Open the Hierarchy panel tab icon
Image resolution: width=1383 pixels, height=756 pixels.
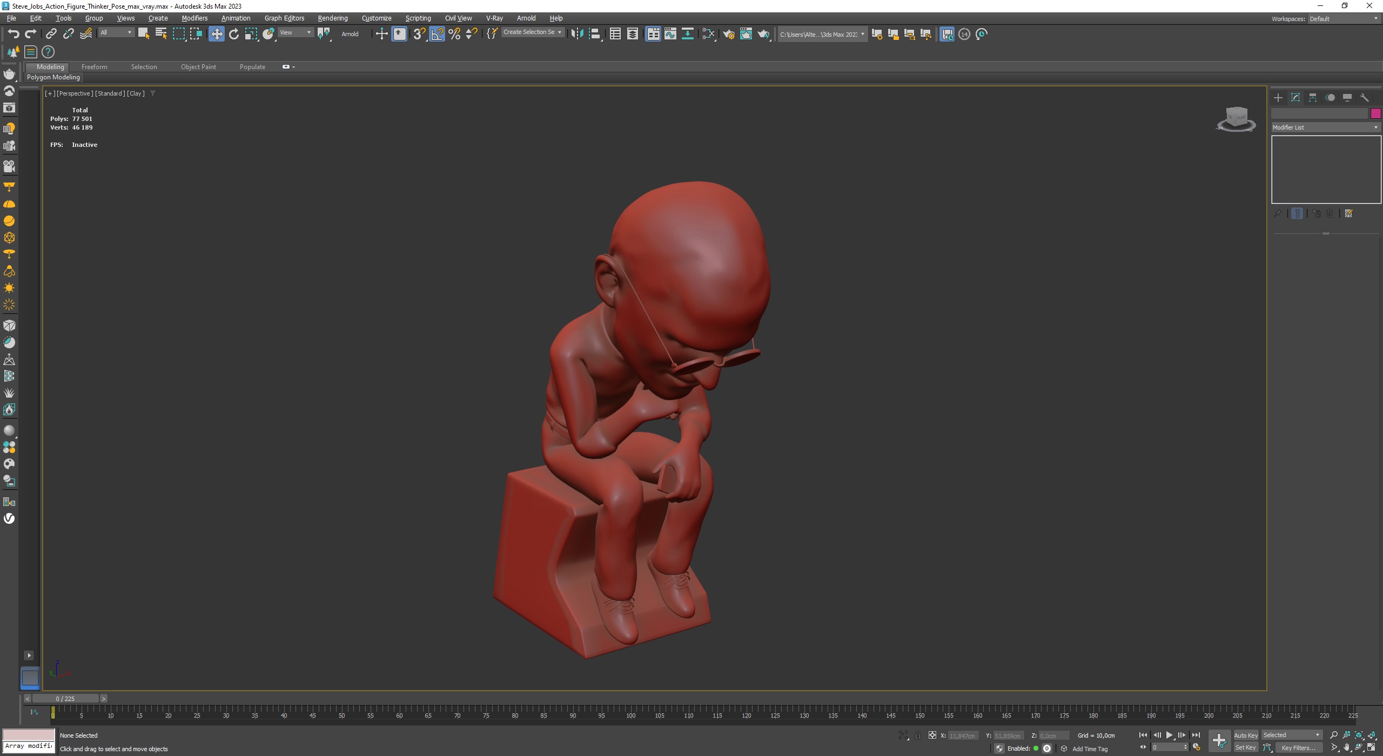(x=1313, y=98)
